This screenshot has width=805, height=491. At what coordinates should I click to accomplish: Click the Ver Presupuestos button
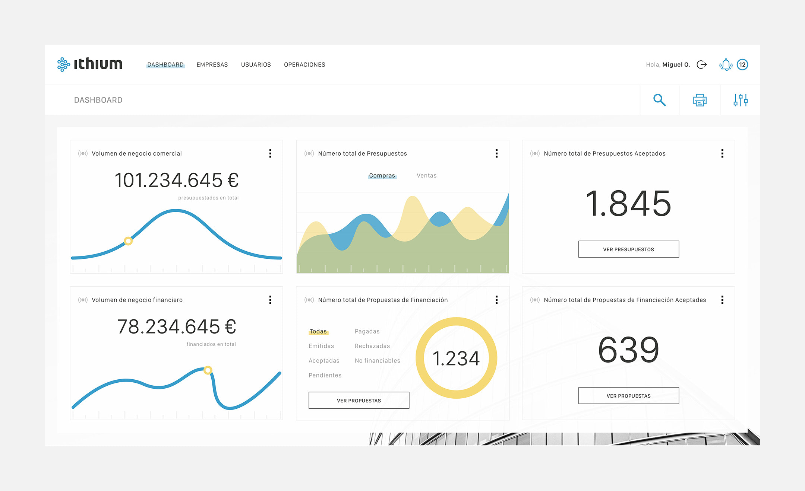click(628, 249)
